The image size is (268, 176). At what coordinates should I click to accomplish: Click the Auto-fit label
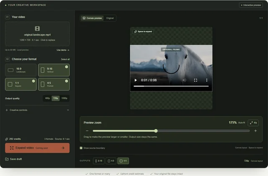[x=242, y=123]
